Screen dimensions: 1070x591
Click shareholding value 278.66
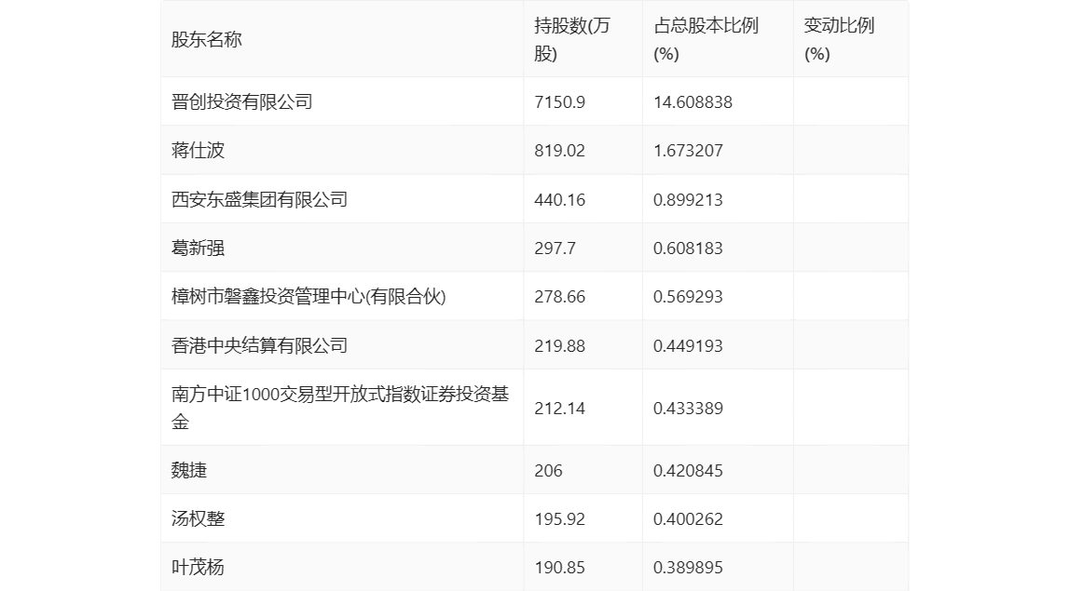pos(559,297)
